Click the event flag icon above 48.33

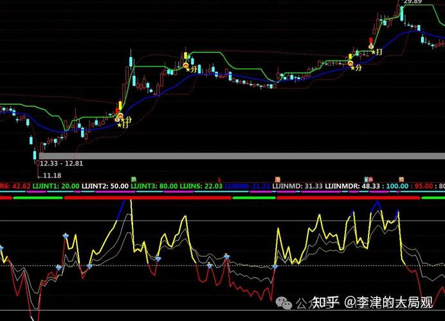[368, 179]
